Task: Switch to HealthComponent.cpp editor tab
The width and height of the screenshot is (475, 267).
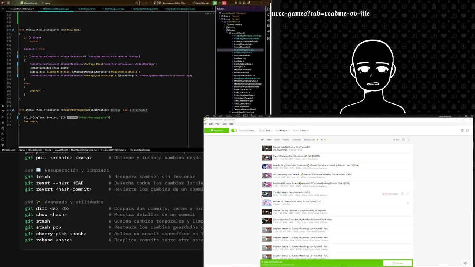Action: point(114,9)
